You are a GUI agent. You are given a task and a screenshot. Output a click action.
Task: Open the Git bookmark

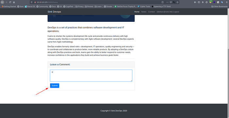coord(60,7)
